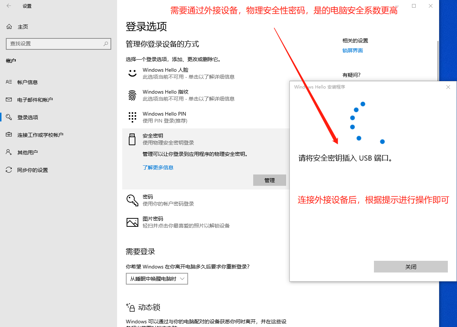The image size is (457, 327).
Task: Click the back arrow in Settings
Action: pos(8,6)
